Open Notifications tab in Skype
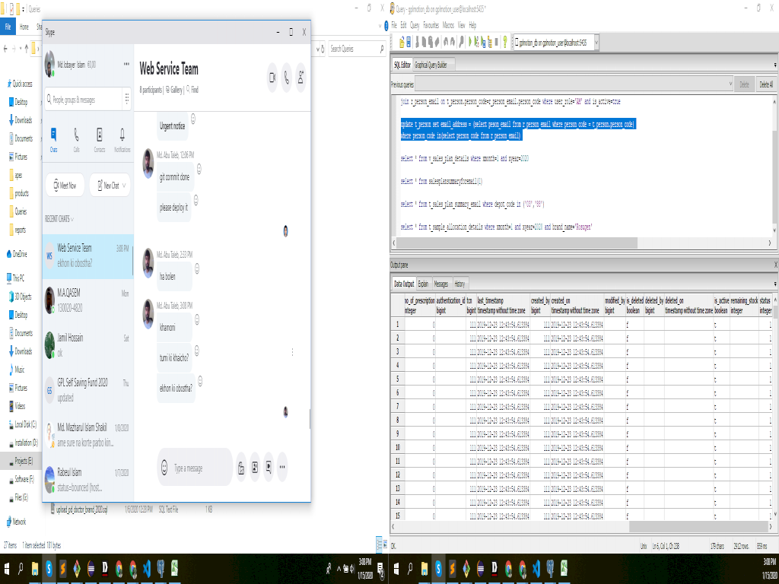The image size is (779, 584). click(122, 140)
